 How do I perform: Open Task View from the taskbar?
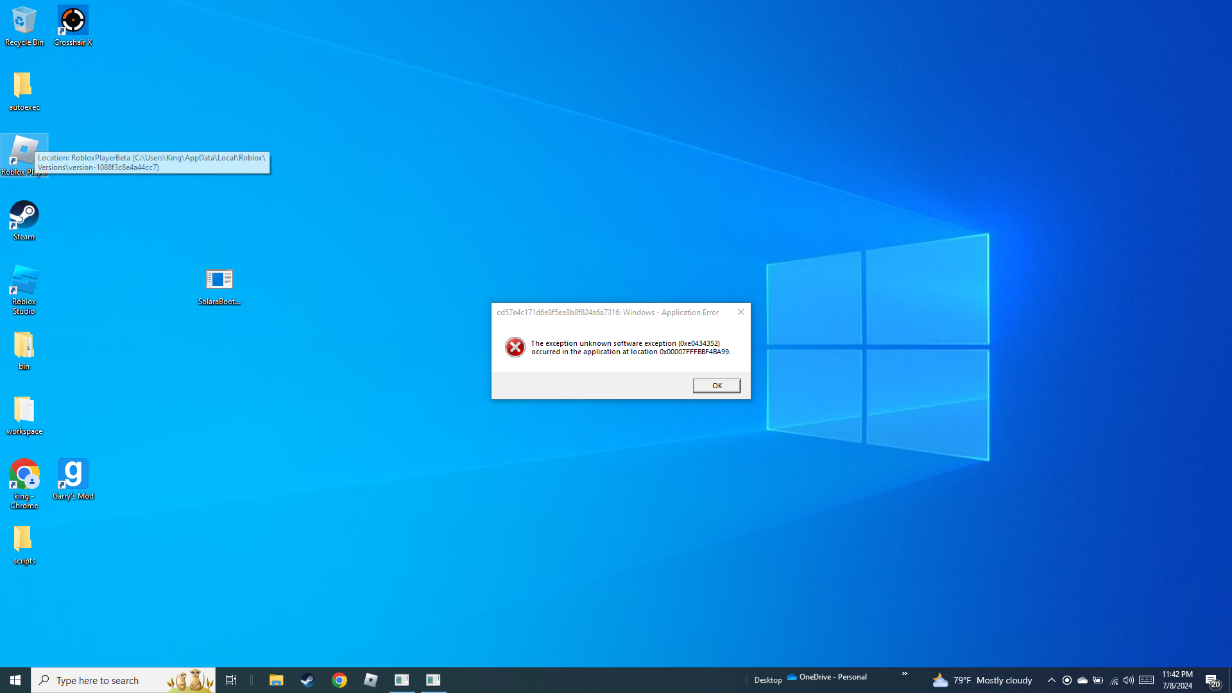click(x=230, y=680)
